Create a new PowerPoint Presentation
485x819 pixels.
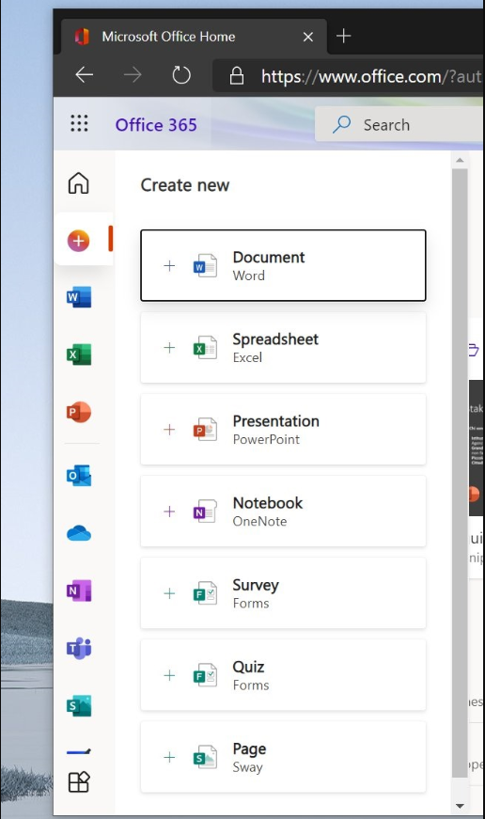[283, 430]
